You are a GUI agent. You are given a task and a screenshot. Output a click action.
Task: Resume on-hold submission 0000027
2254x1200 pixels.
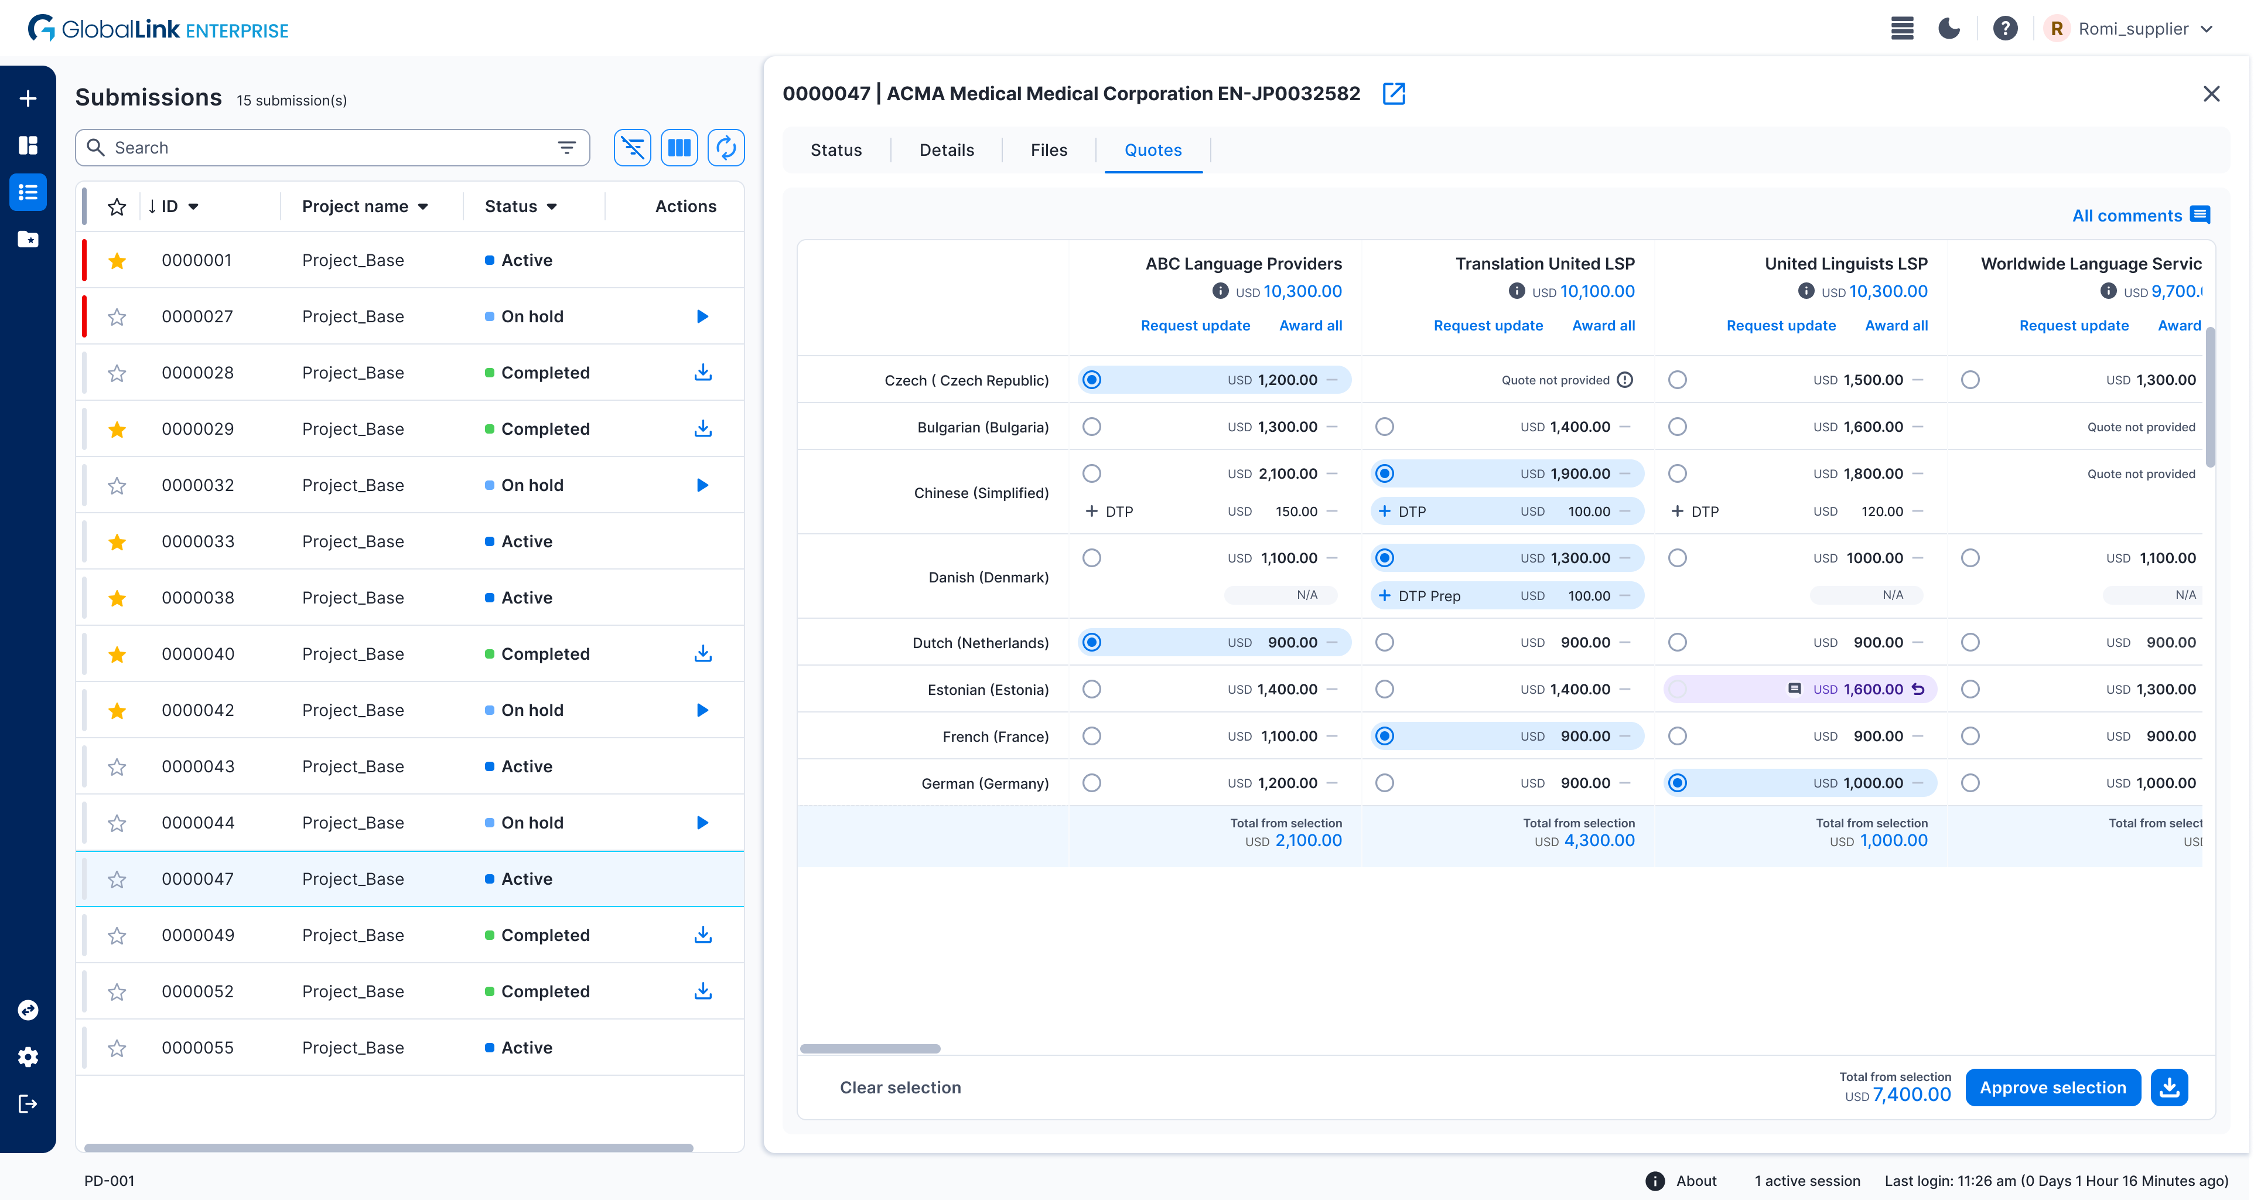[x=702, y=317]
